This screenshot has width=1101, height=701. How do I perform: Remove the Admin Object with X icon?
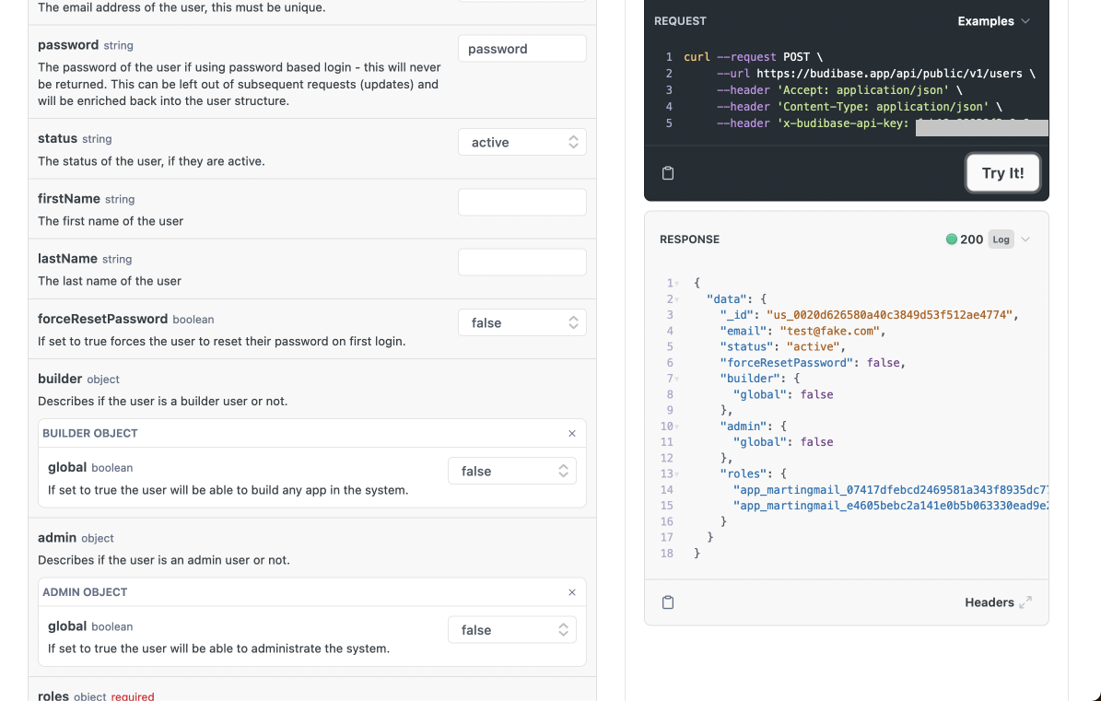pos(571,592)
